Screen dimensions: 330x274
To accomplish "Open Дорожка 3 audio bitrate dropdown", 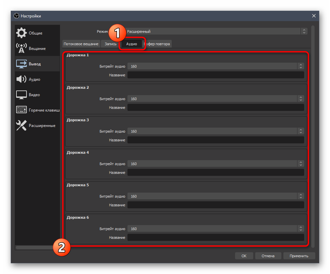I will click(215, 131).
